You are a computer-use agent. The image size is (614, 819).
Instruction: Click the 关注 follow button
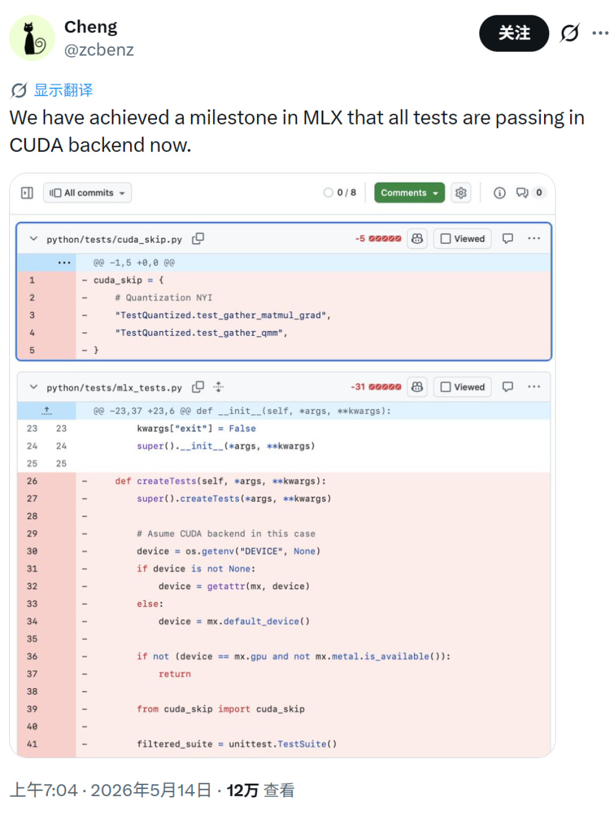pos(514,33)
